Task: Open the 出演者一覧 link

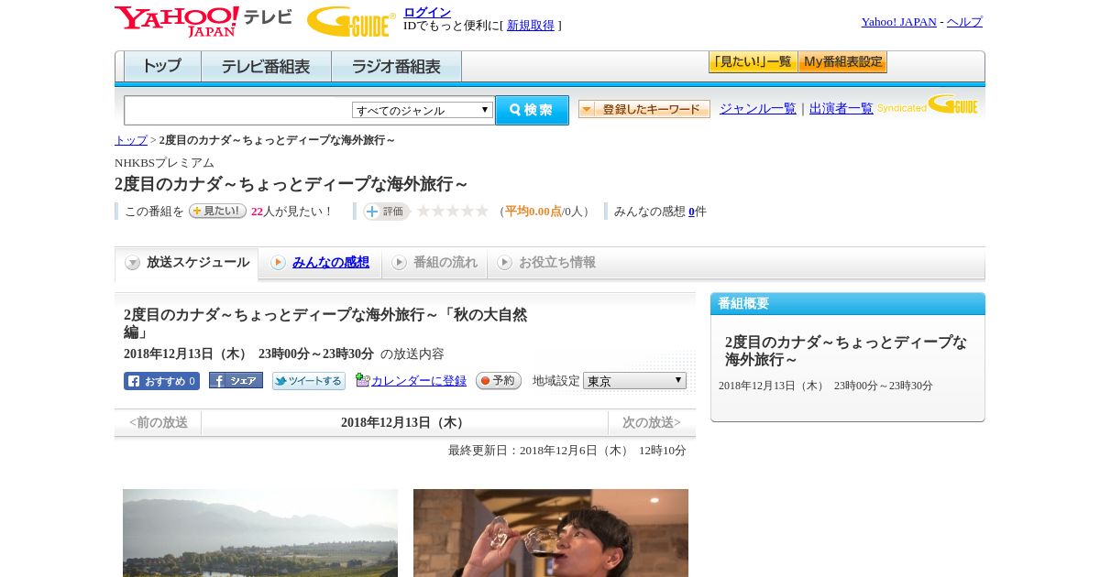Action: (841, 108)
